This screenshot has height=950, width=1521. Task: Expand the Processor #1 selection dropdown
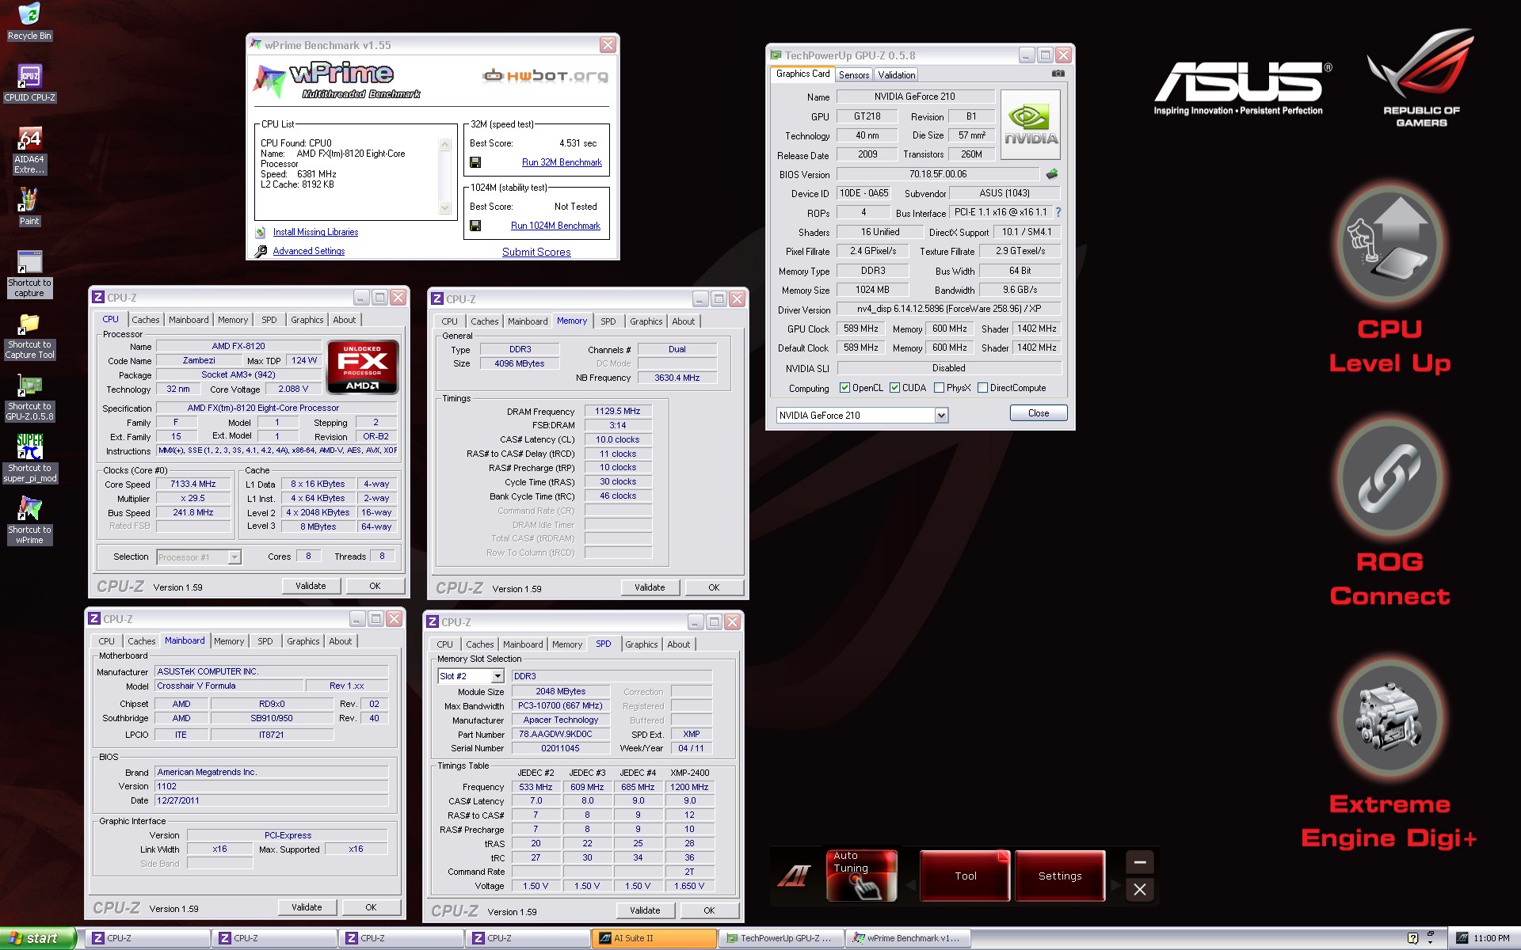234,557
